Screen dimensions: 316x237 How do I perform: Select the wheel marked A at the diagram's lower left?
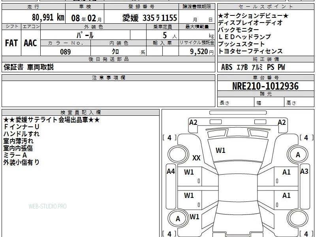[x=178, y=219]
